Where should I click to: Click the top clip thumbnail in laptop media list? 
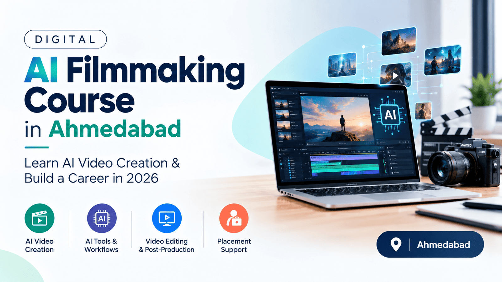[x=281, y=104]
